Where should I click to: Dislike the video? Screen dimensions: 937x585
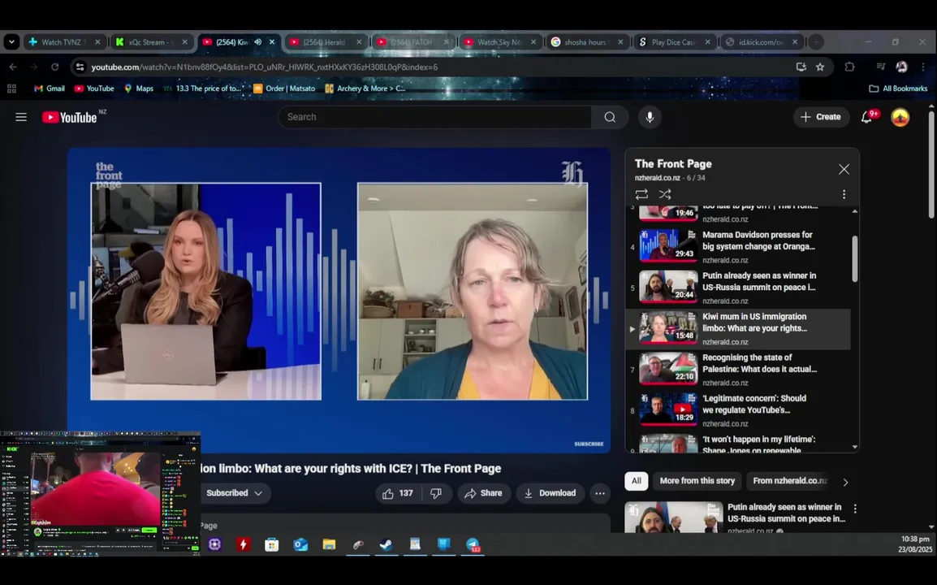(x=436, y=493)
